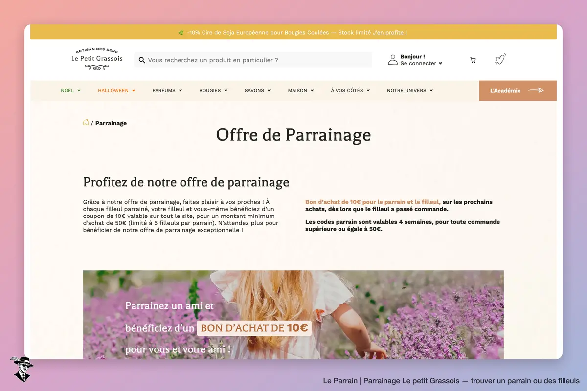The width and height of the screenshot is (587, 391).
Task: Click the Offre de Parrainage heading
Action: [x=293, y=135]
